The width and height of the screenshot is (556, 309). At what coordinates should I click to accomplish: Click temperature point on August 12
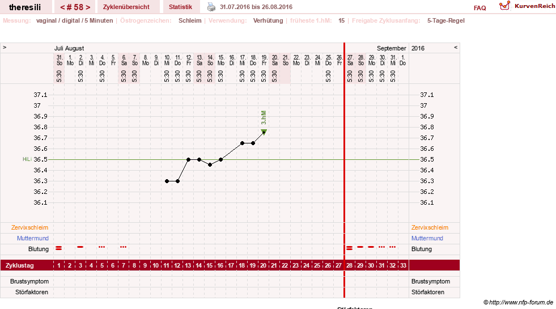[x=189, y=160]
